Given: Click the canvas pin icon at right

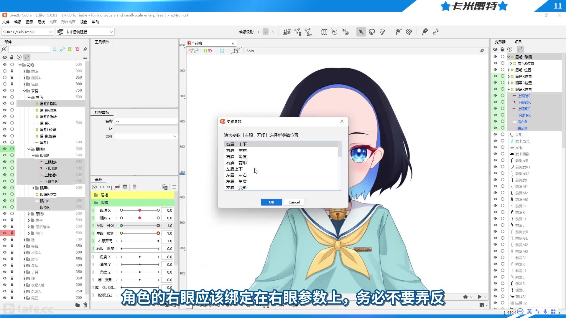Looking at the screenshot, I should pos(482,51).
